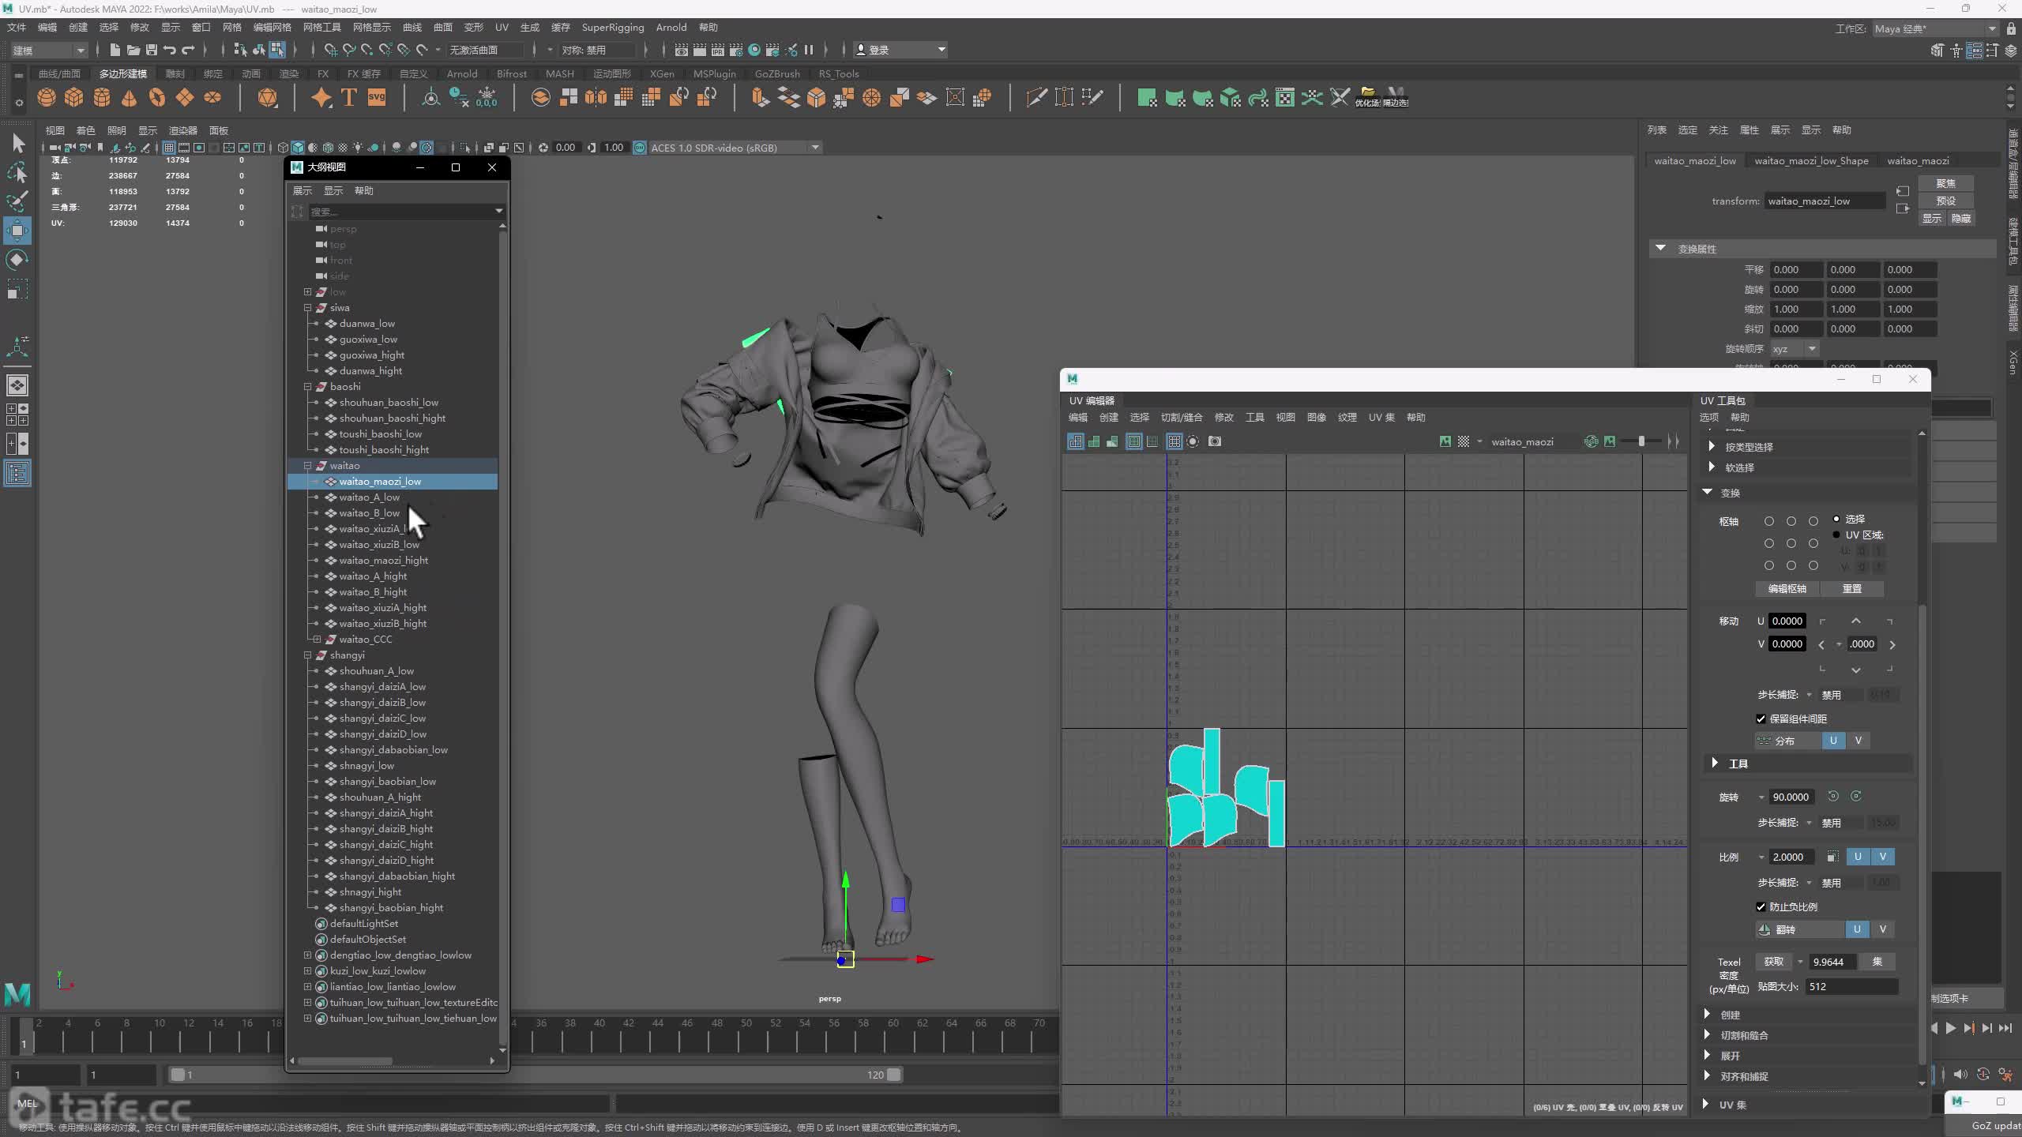Toggle the U button next to 分布

click(1833, 741)
